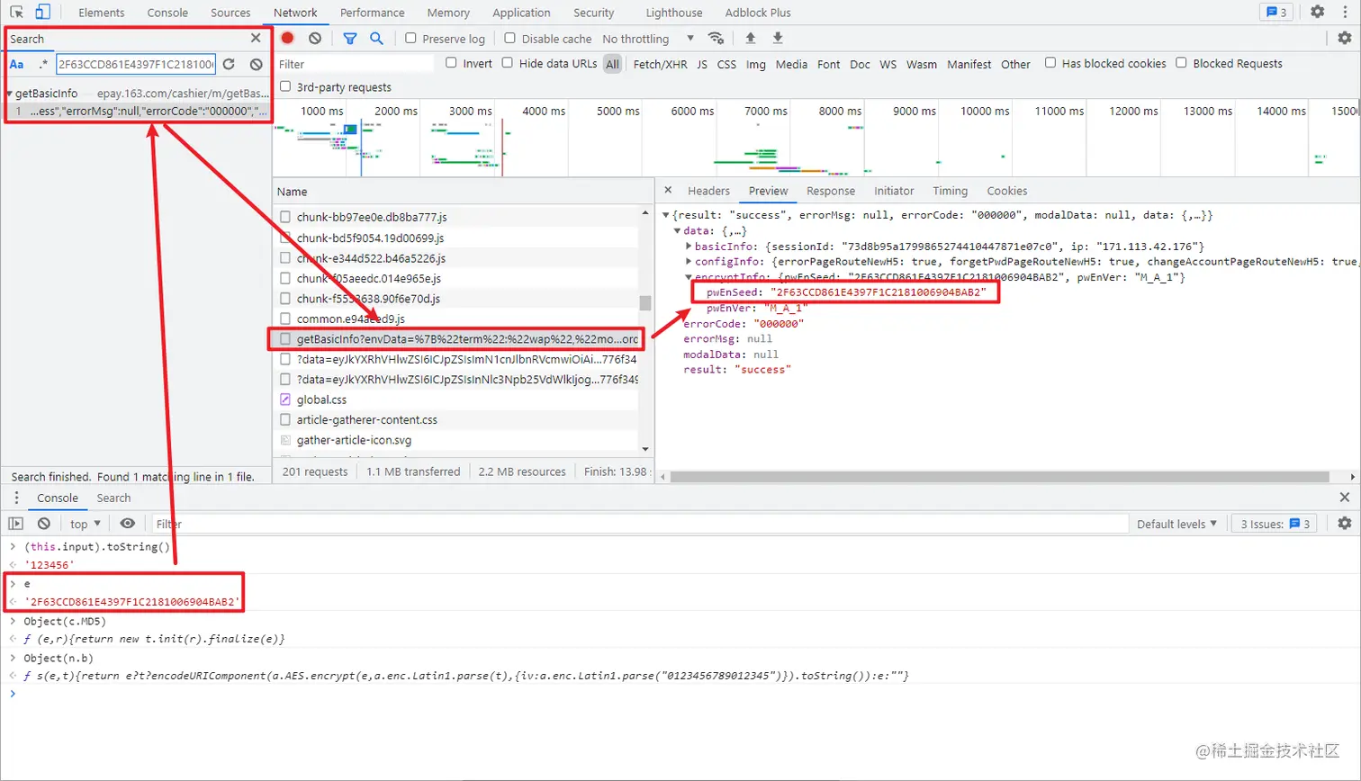
Task: Close the Search sidebar panel
Action: [x=256, y=38]
